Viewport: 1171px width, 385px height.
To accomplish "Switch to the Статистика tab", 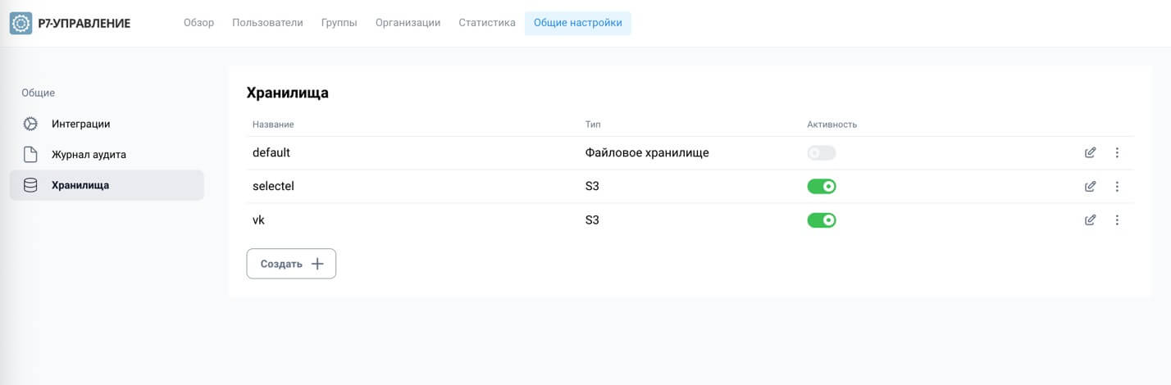I will click(x=487, y=23).
